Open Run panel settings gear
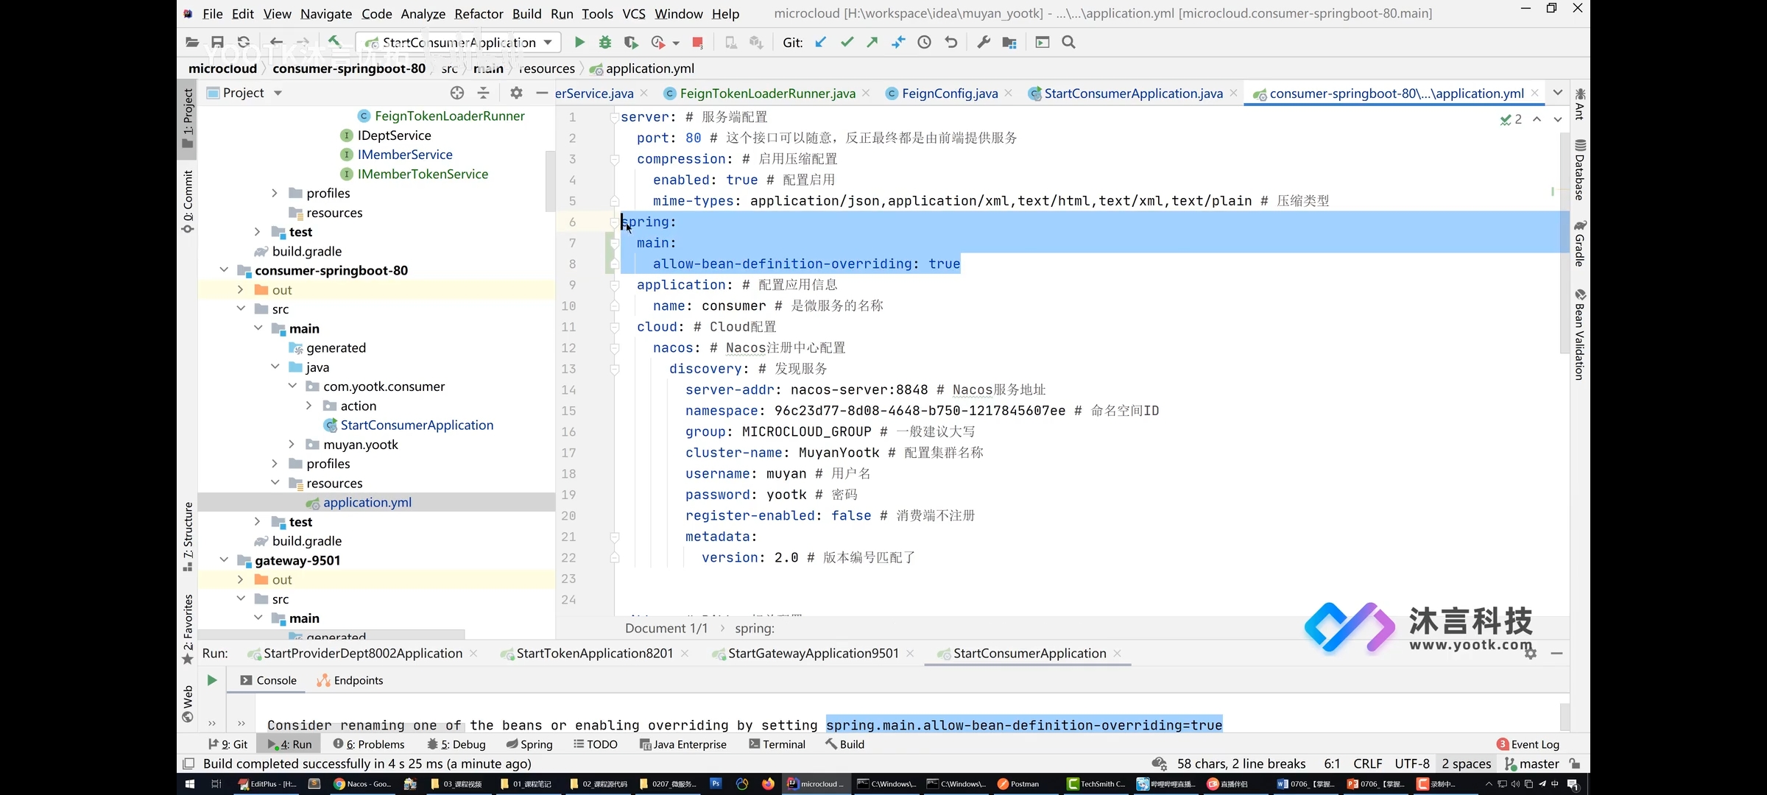 click(x=1531, y=654)
